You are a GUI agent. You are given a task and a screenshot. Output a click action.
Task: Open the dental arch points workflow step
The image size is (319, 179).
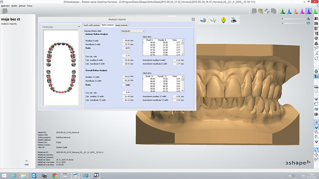tap(213, 20)
